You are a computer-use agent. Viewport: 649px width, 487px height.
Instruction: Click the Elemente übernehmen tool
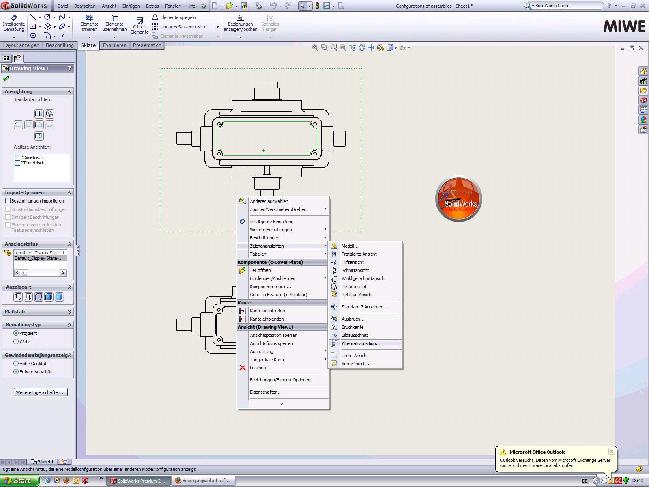point(114,24)
